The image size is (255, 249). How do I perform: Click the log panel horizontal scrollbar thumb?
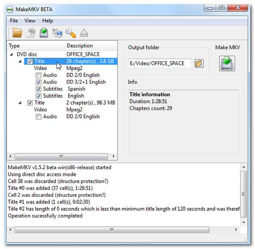pos(112,230)
